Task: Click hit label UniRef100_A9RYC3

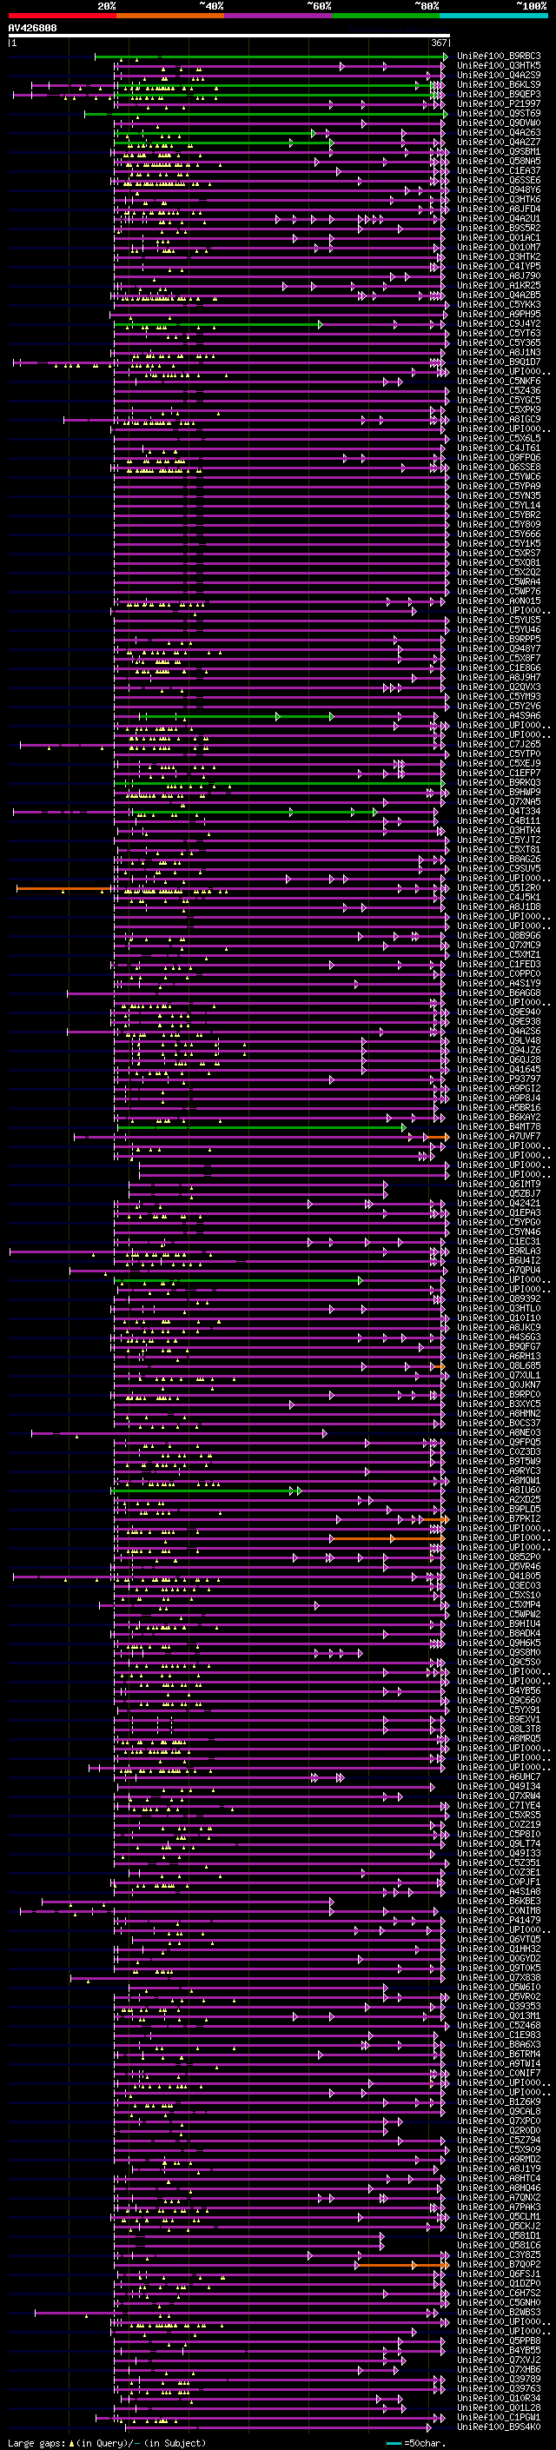Action: [499, 1471]
